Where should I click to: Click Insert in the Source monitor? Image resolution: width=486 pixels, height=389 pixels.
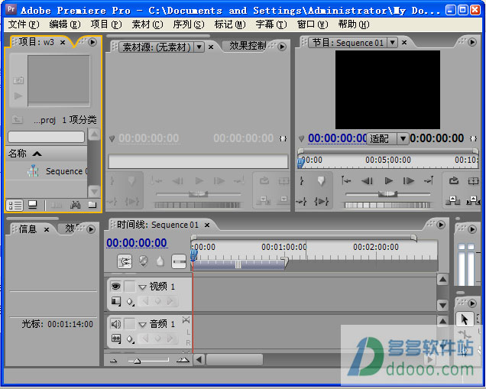pos(264,201)
